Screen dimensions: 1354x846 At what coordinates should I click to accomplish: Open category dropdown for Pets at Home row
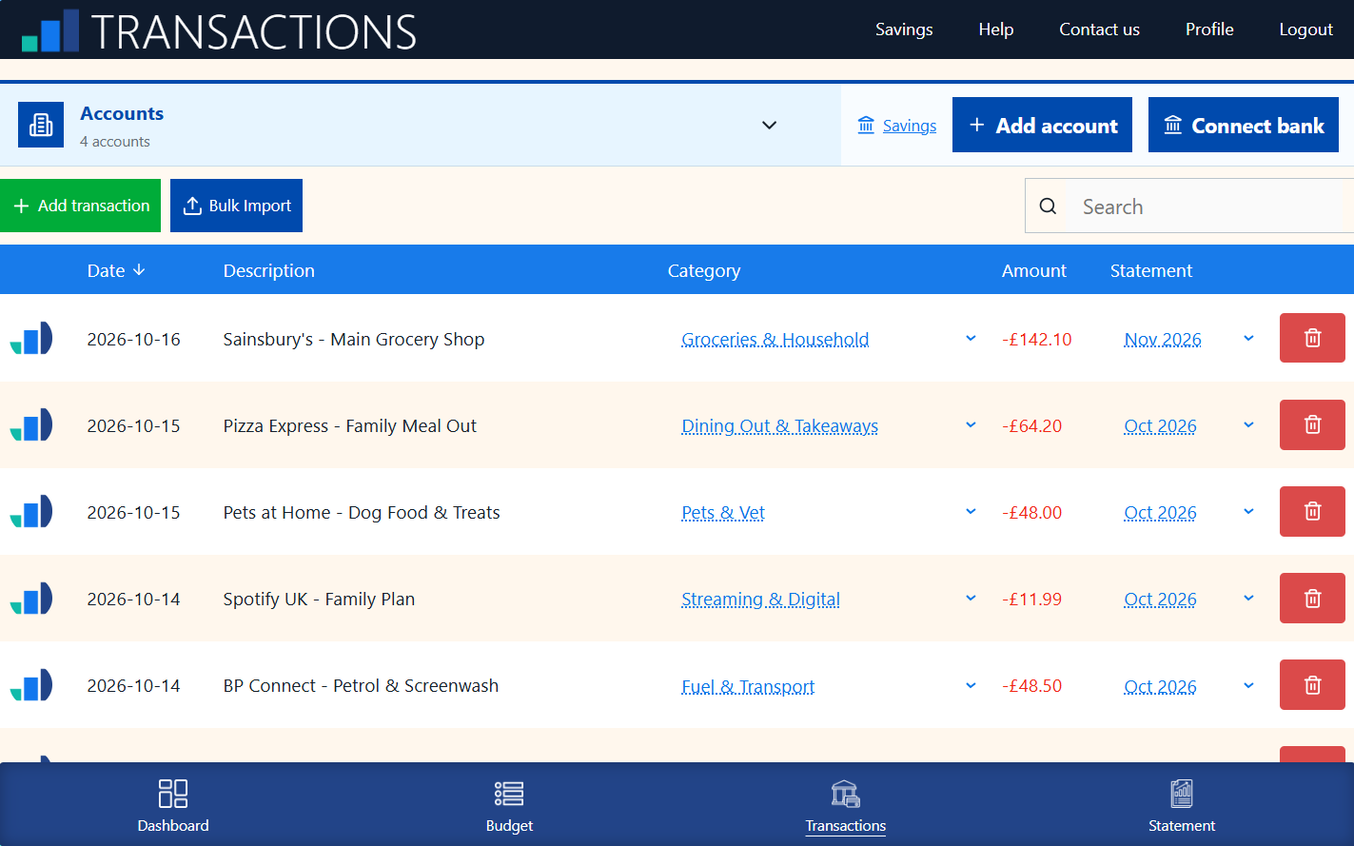pyautogui.click(x=971, y=511)
